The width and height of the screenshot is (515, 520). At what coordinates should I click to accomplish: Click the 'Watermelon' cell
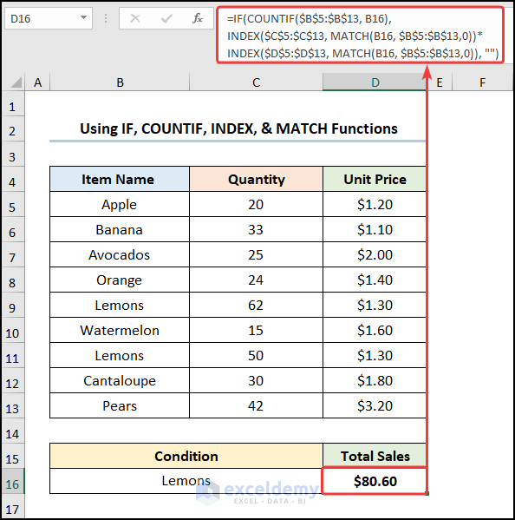(x=120, y=330)
